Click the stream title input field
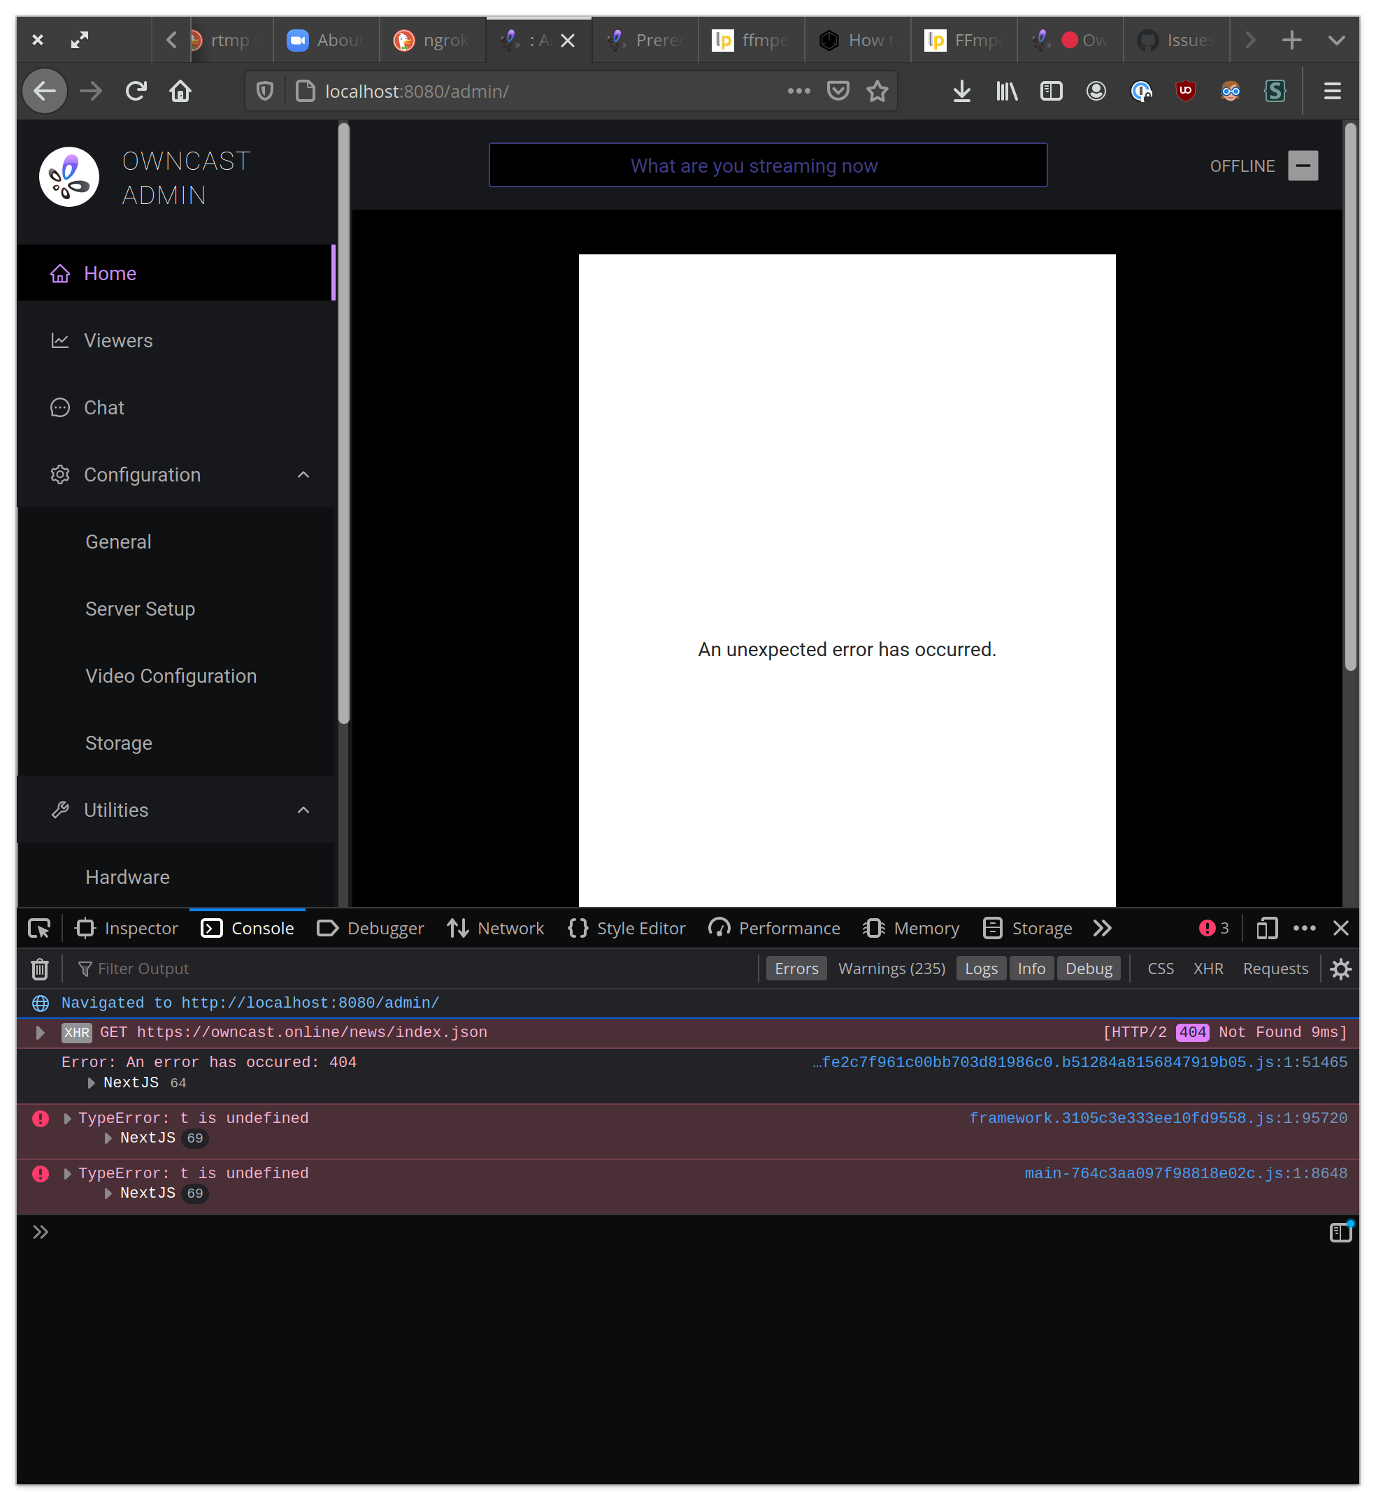This screenshot has height=1501, width=1376. (x=767, y=166)
